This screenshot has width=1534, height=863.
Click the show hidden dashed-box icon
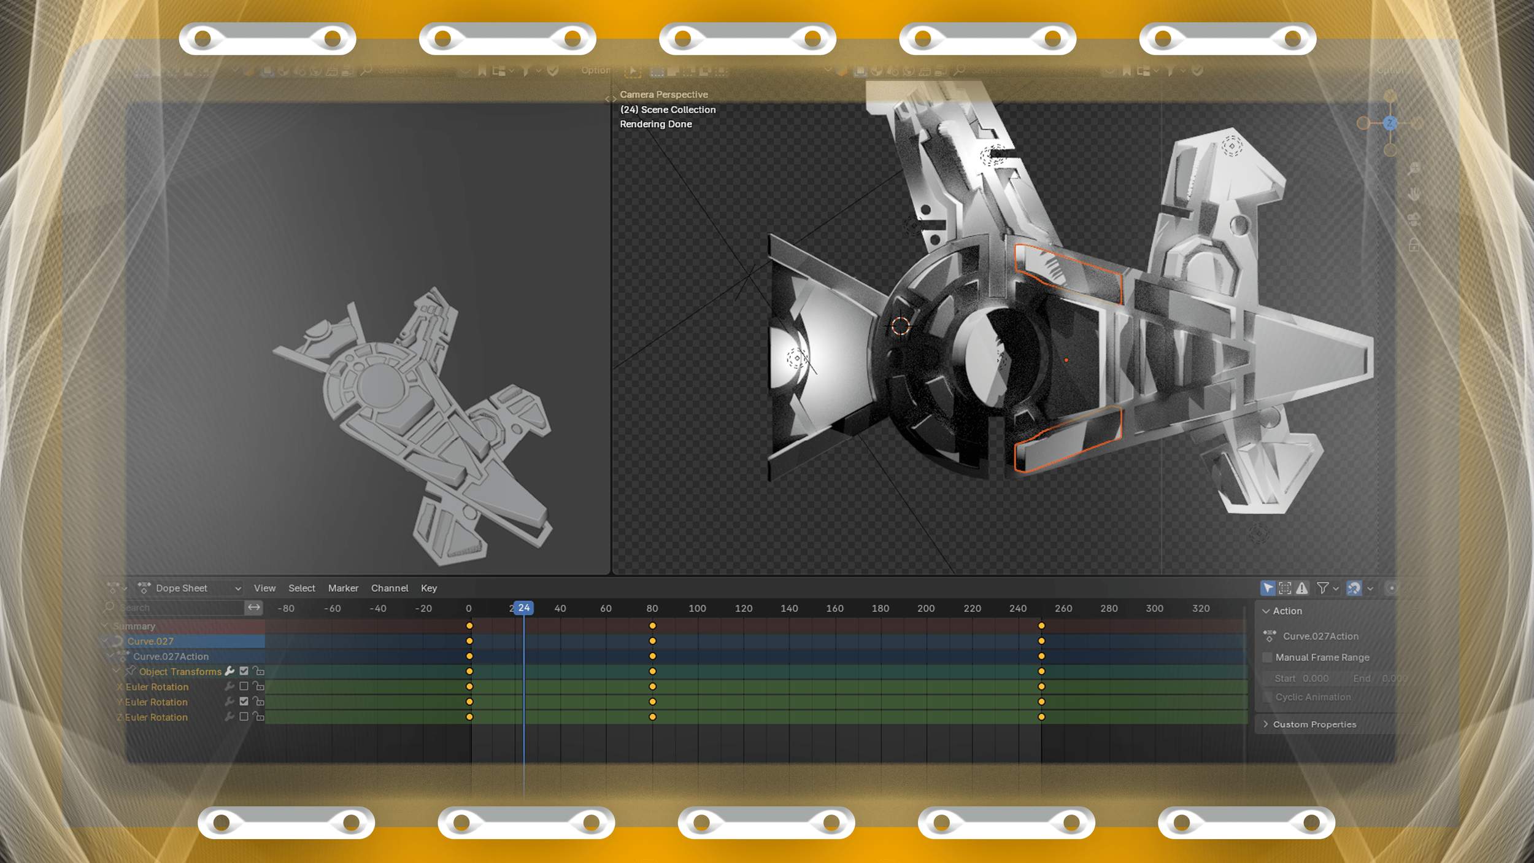coord(1285,588)
